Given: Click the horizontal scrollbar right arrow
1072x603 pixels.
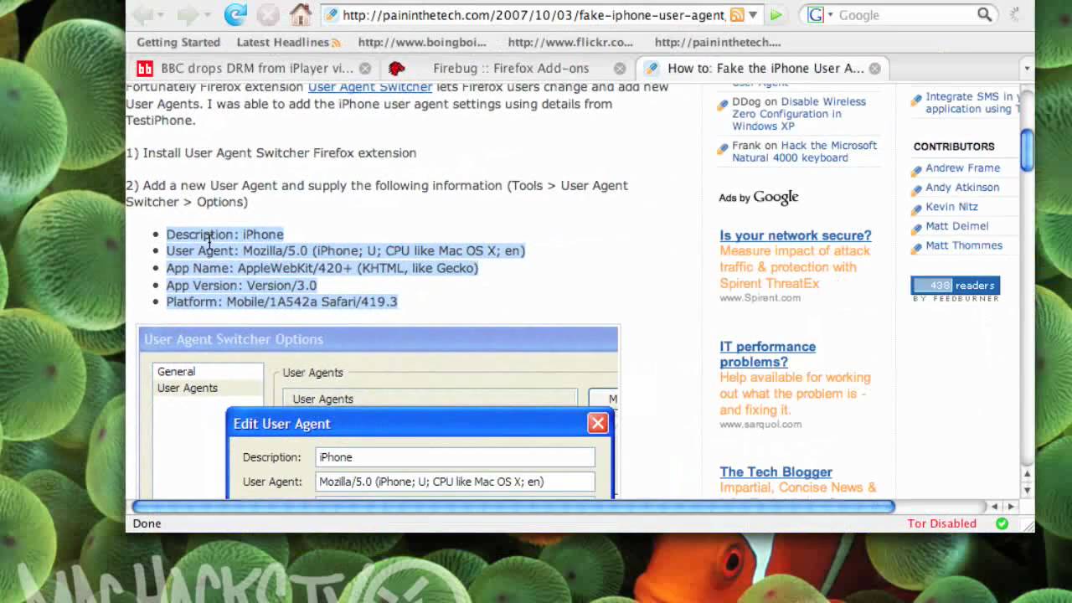Looking at the screenshot, I should 1011,507.
